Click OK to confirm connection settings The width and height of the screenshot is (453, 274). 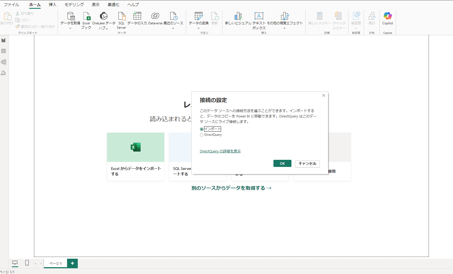(x=282, y=163)
